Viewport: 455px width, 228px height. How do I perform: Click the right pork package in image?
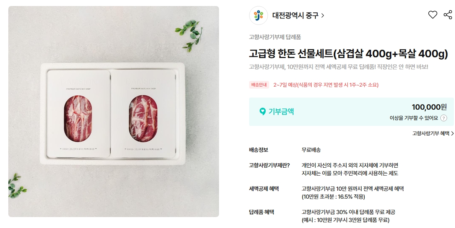tap(143, 113)
